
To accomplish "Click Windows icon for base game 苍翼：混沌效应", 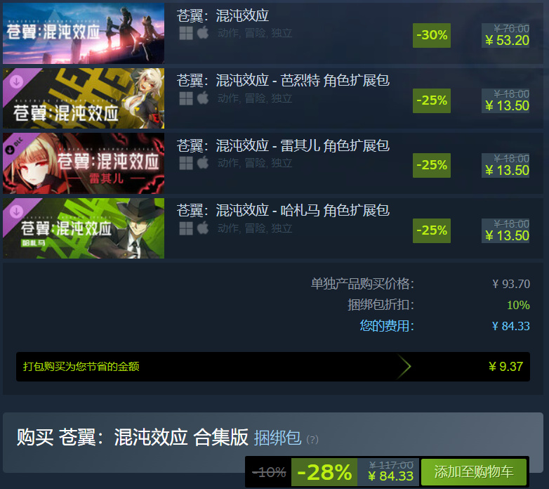I will (x=186, y=33).
